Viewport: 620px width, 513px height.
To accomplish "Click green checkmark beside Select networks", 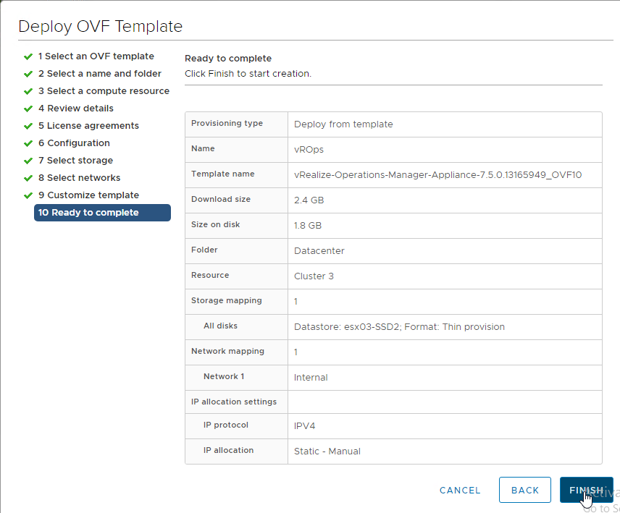I will [28, 178].
